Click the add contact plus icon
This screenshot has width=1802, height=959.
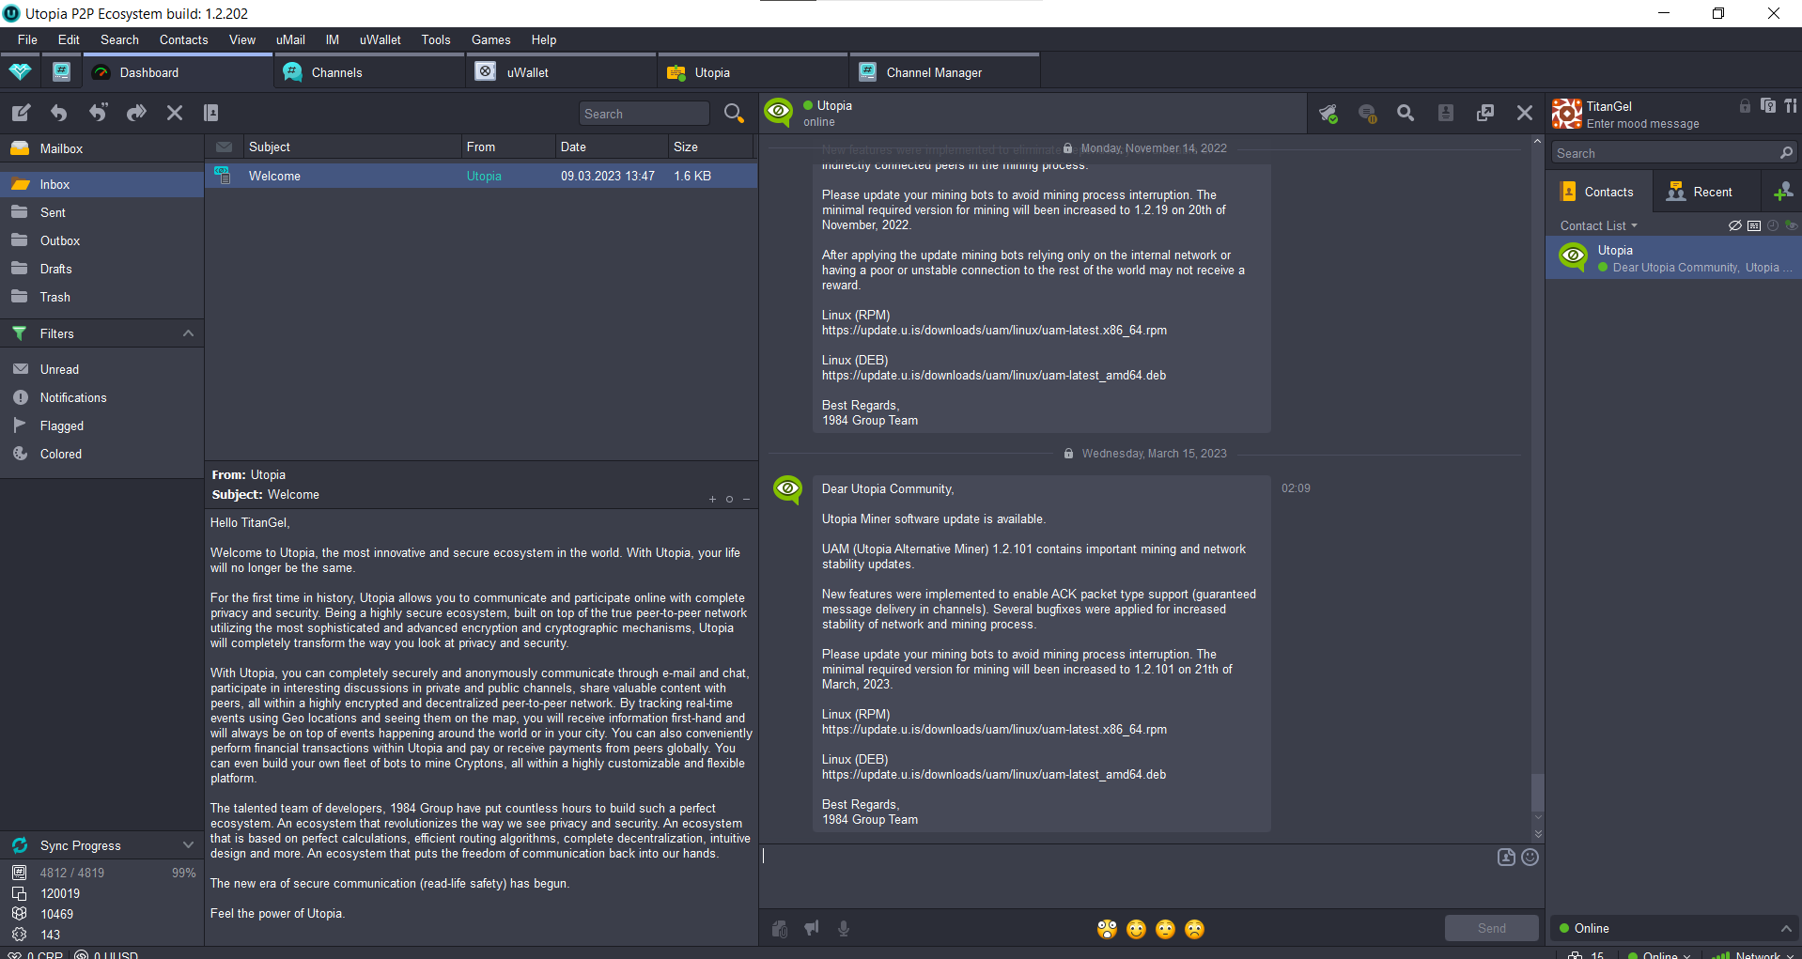click(x=1782, y=192)
